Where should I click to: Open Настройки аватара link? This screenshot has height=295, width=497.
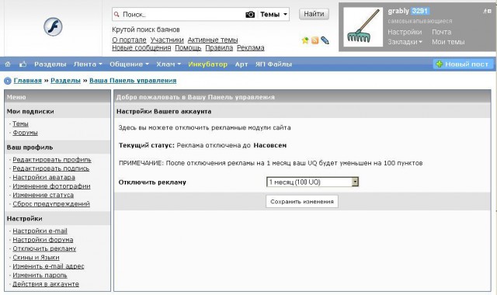pyautogui.click(x=43, y=178)
